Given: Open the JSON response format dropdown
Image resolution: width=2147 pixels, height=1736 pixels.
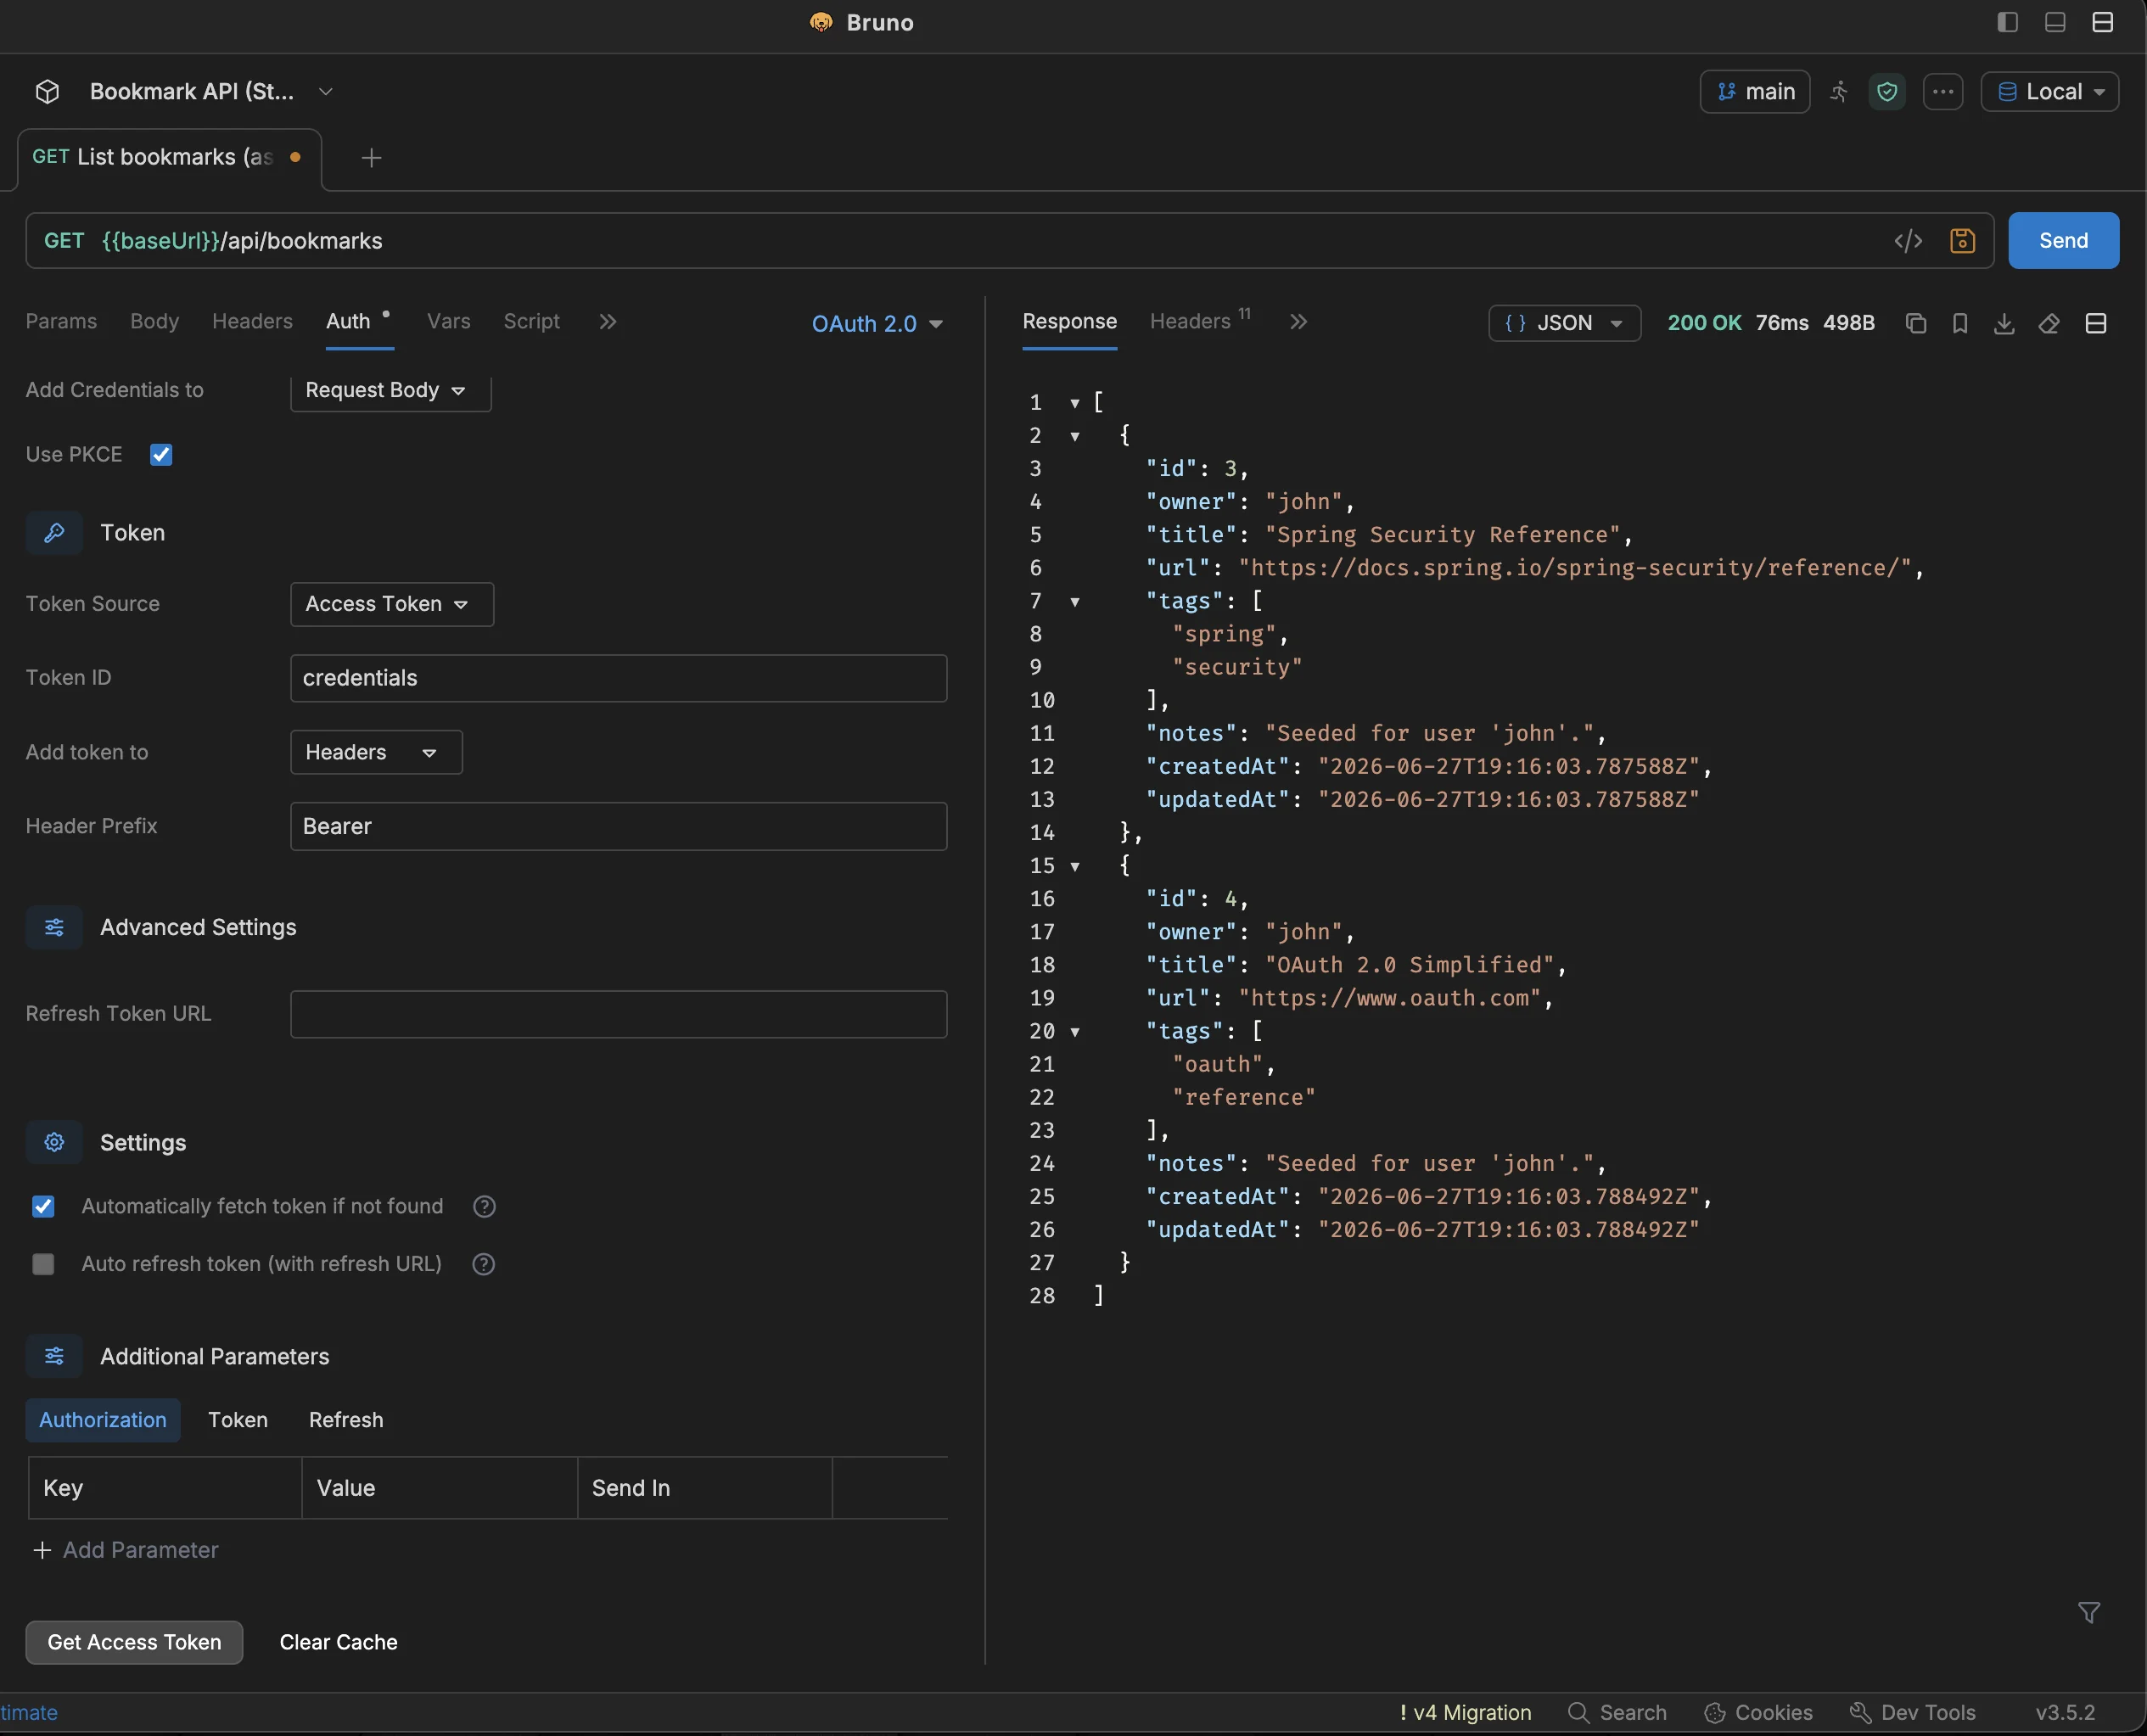Looking at the screenshot, I should pyautogui.click(x=1564, y=323).
